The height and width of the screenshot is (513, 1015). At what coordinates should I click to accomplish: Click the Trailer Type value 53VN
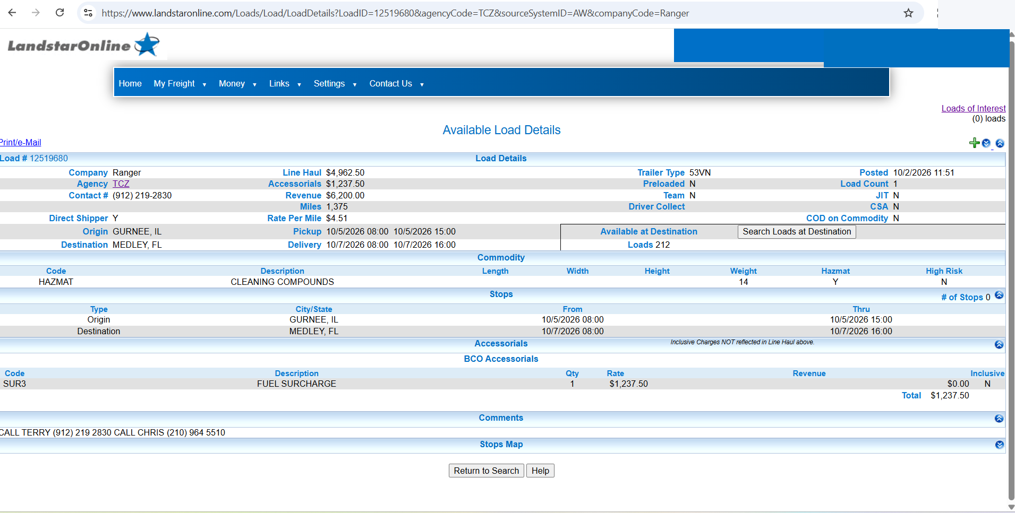coord(700,172)
